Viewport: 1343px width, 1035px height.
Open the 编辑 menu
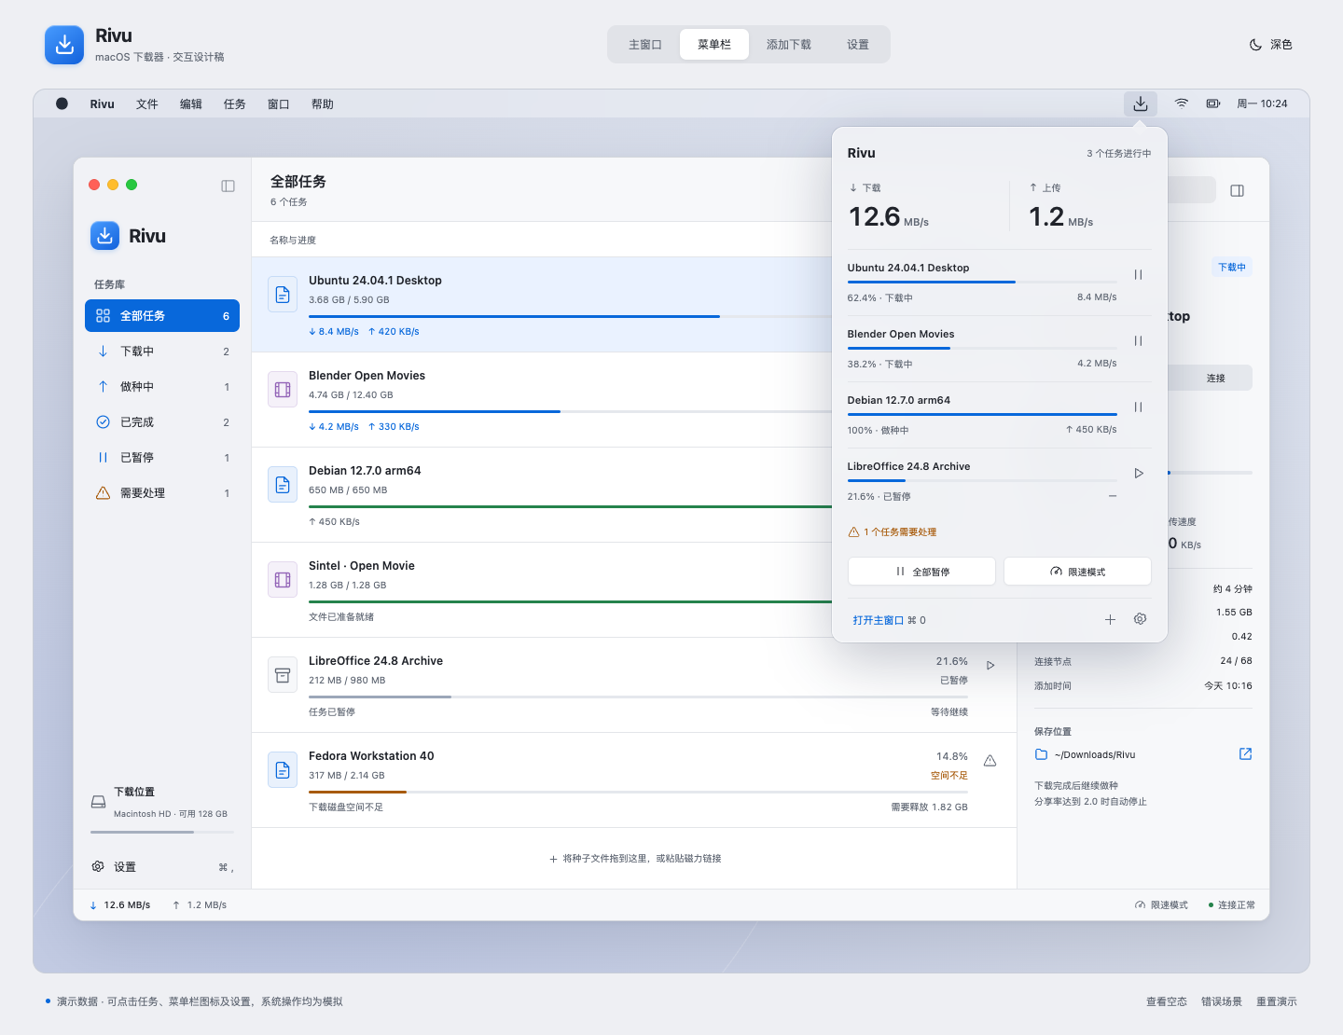(191, 104)
